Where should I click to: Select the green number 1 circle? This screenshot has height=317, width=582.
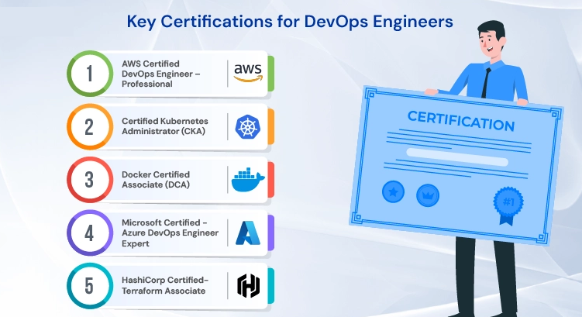point(90,74)
